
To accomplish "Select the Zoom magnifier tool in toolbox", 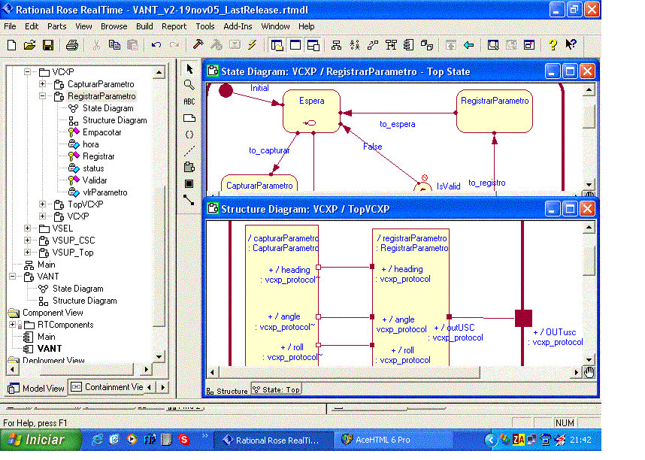I will point(189,85).
